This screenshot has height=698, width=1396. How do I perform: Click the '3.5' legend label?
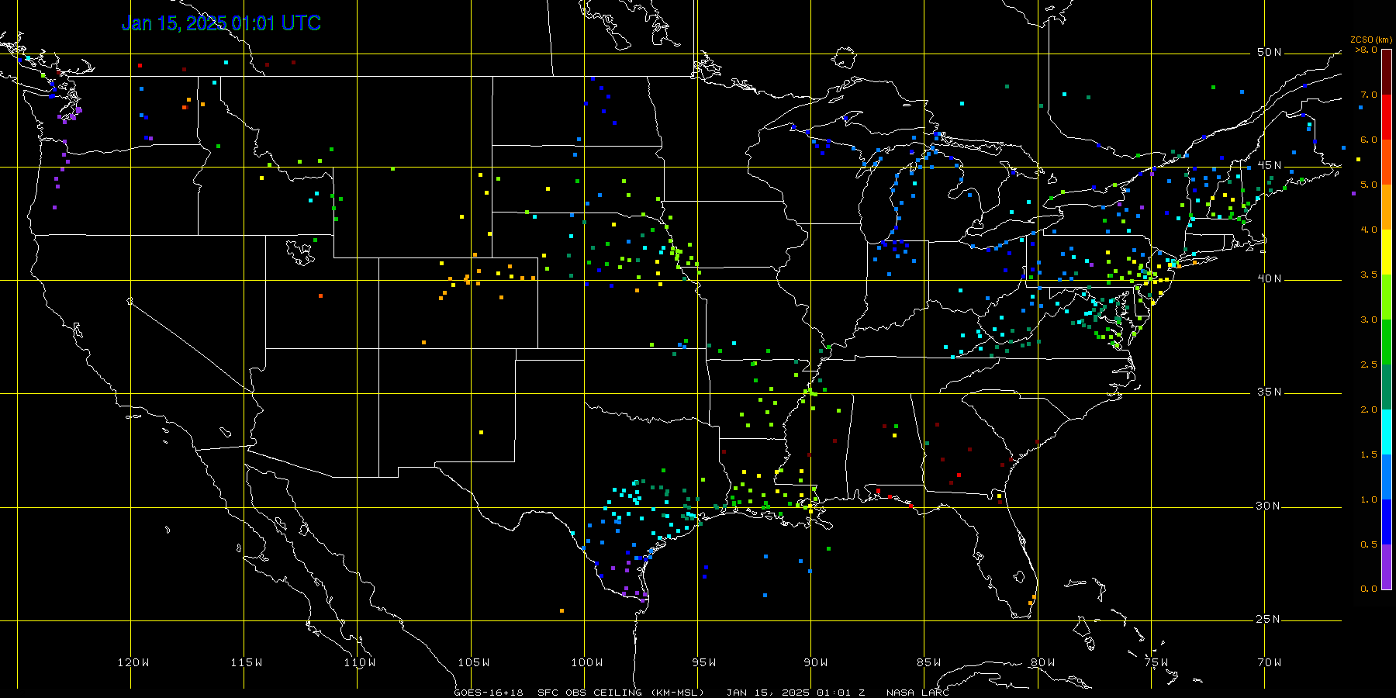pos(1369,275)
